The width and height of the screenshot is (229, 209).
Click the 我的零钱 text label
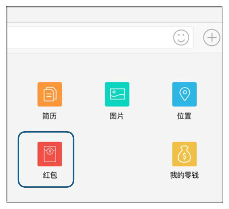[x=184, y=175]
